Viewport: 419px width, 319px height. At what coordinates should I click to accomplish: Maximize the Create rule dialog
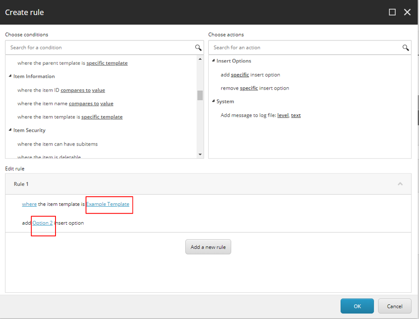[x=392, y=12]
